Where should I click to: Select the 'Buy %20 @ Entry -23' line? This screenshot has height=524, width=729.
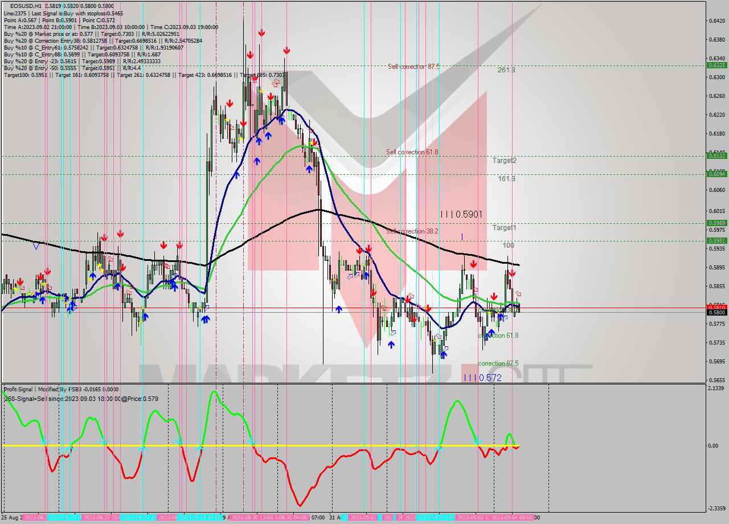coord(82,61)
